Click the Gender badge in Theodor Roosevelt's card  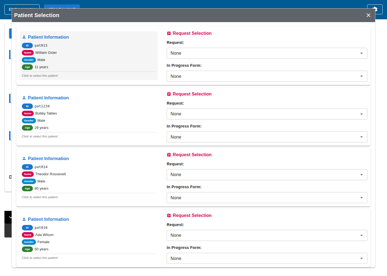29,181
